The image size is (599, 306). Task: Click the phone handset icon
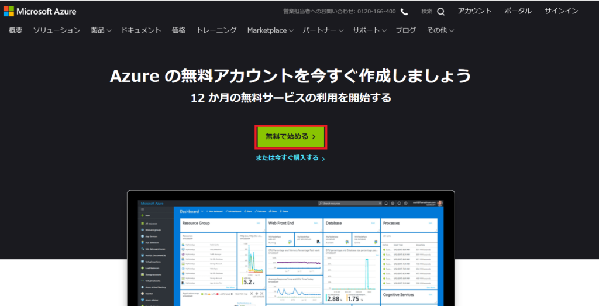pyautogui.click(x=404, y=12)
